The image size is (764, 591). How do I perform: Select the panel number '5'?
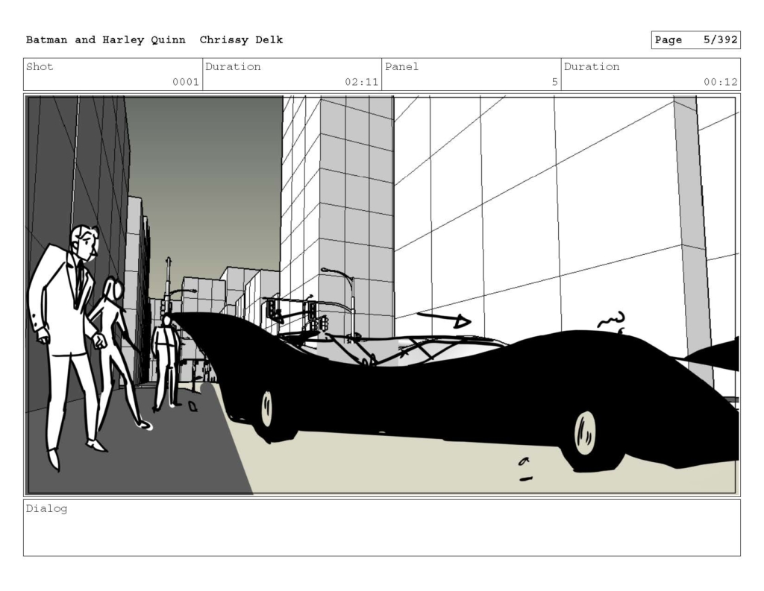point(554,82)
